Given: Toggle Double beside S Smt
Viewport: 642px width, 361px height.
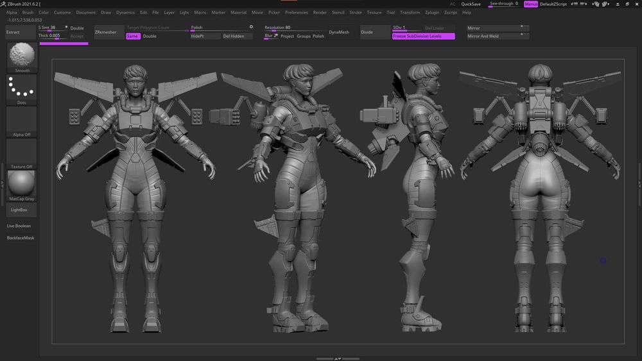Looking at the screenshot, I should [x=77, y=28].
